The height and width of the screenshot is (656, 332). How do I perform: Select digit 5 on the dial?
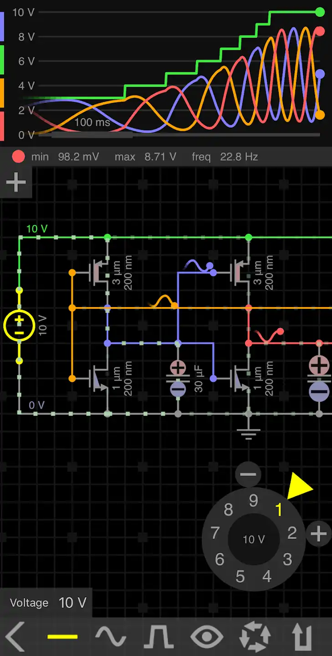point(240,577)
